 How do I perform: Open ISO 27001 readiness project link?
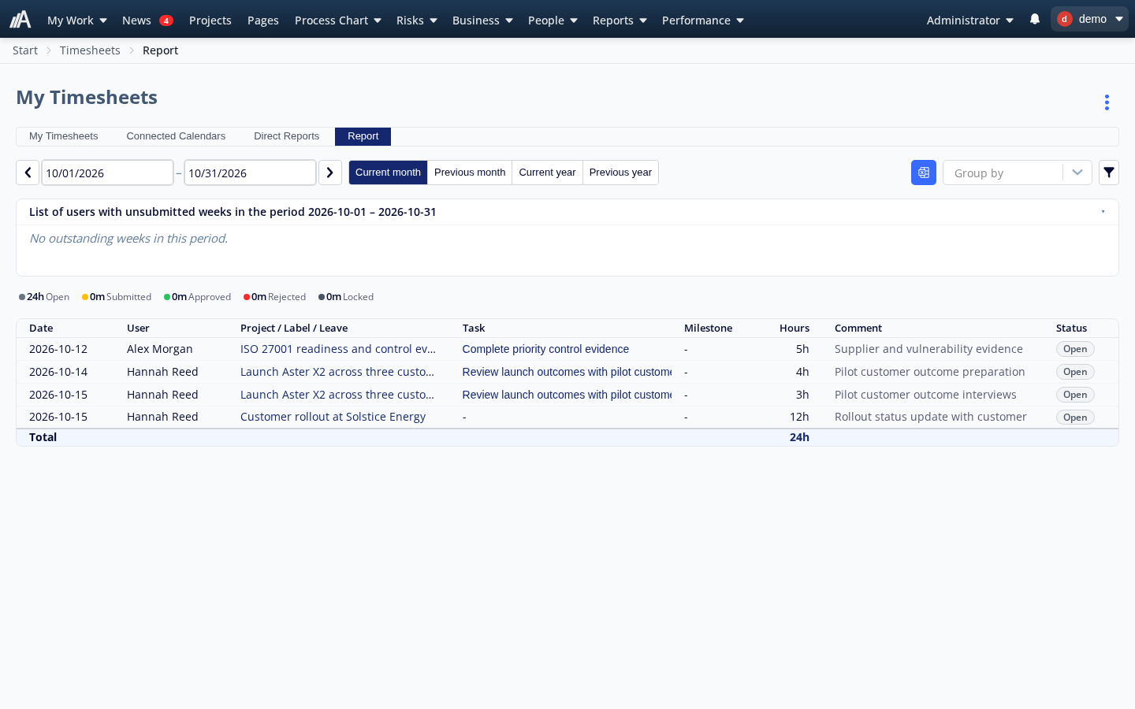338,349
